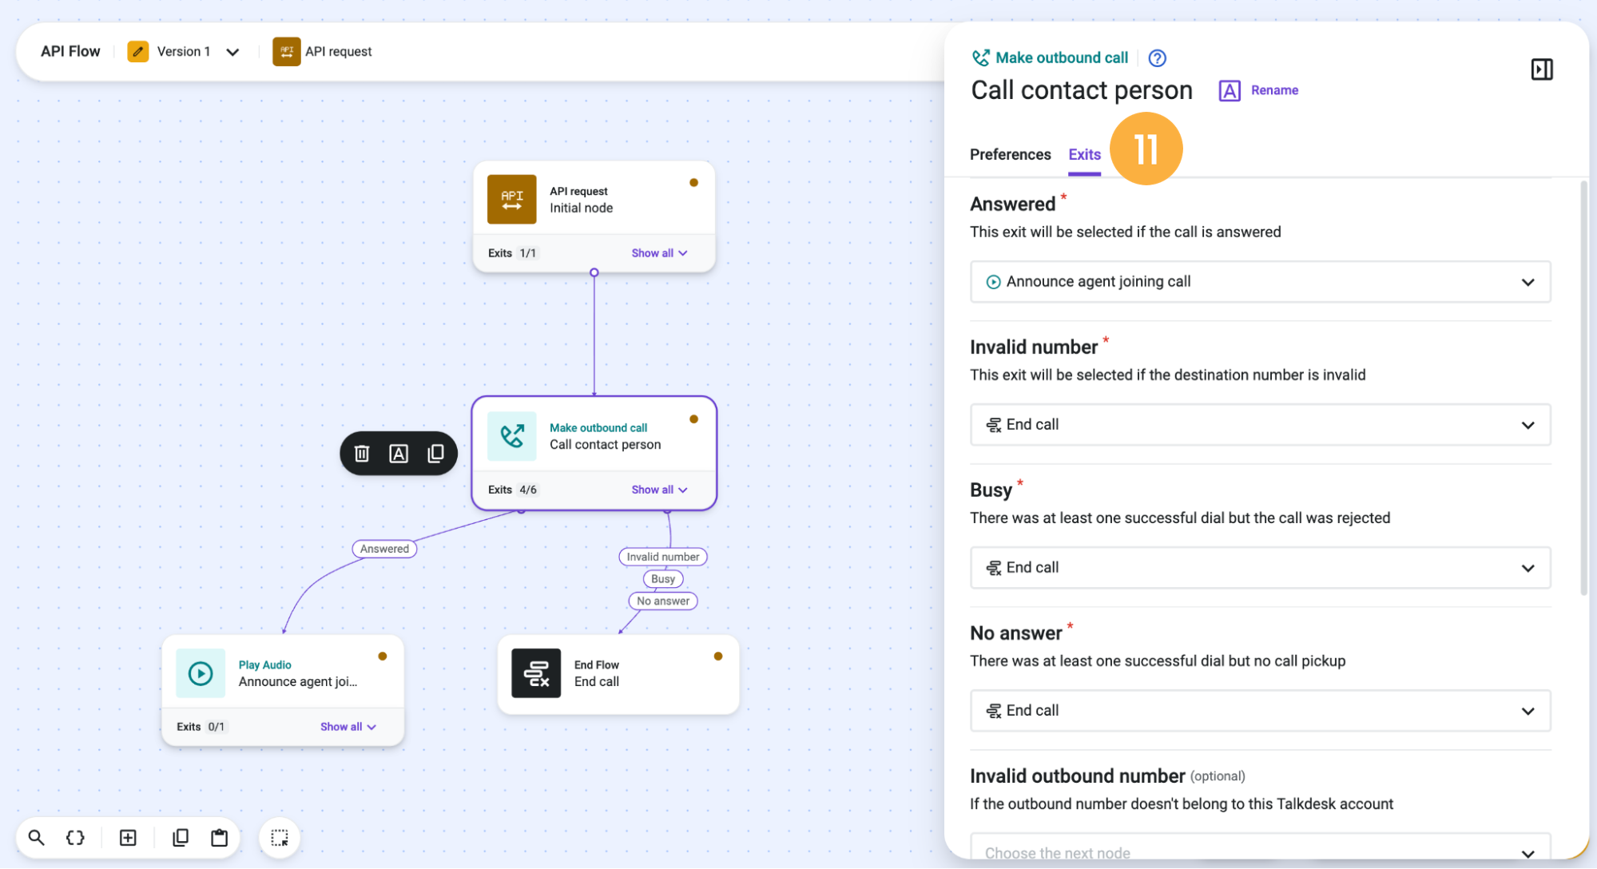Click the Busy exit label on canvas
The height and width of the screenshot is (869, 1597).
pyautogui.click(x=662, y=579)
